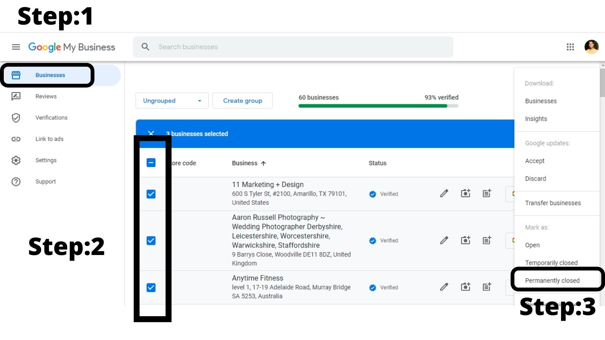Download Businesses from actions menu
The width and height of the screenshot is (605, 340).
click(541, 101)
